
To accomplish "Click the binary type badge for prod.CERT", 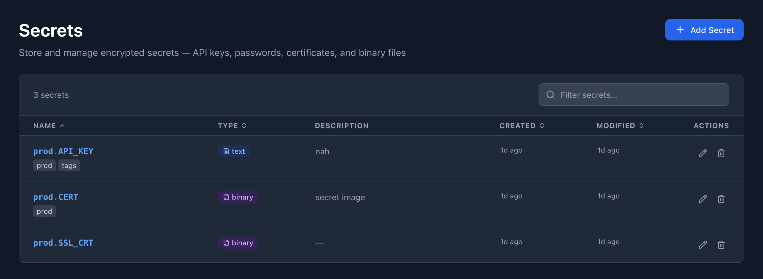I will click(x=238, y=197).
